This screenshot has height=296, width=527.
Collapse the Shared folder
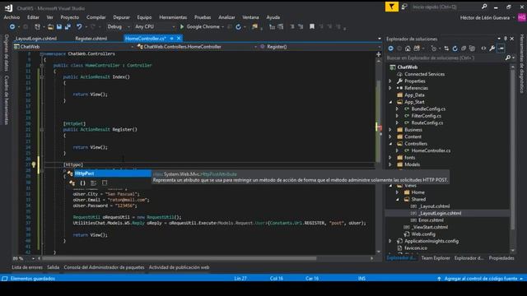coord(397,199)
